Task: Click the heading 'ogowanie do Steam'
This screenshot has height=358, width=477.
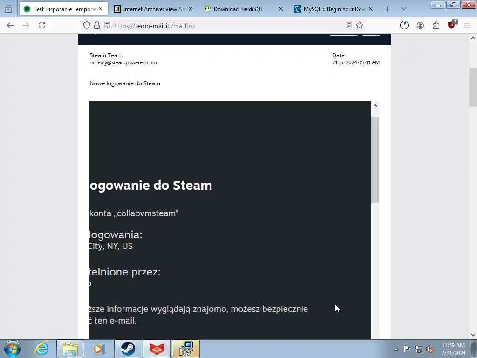Action: (x=151, y=186)
